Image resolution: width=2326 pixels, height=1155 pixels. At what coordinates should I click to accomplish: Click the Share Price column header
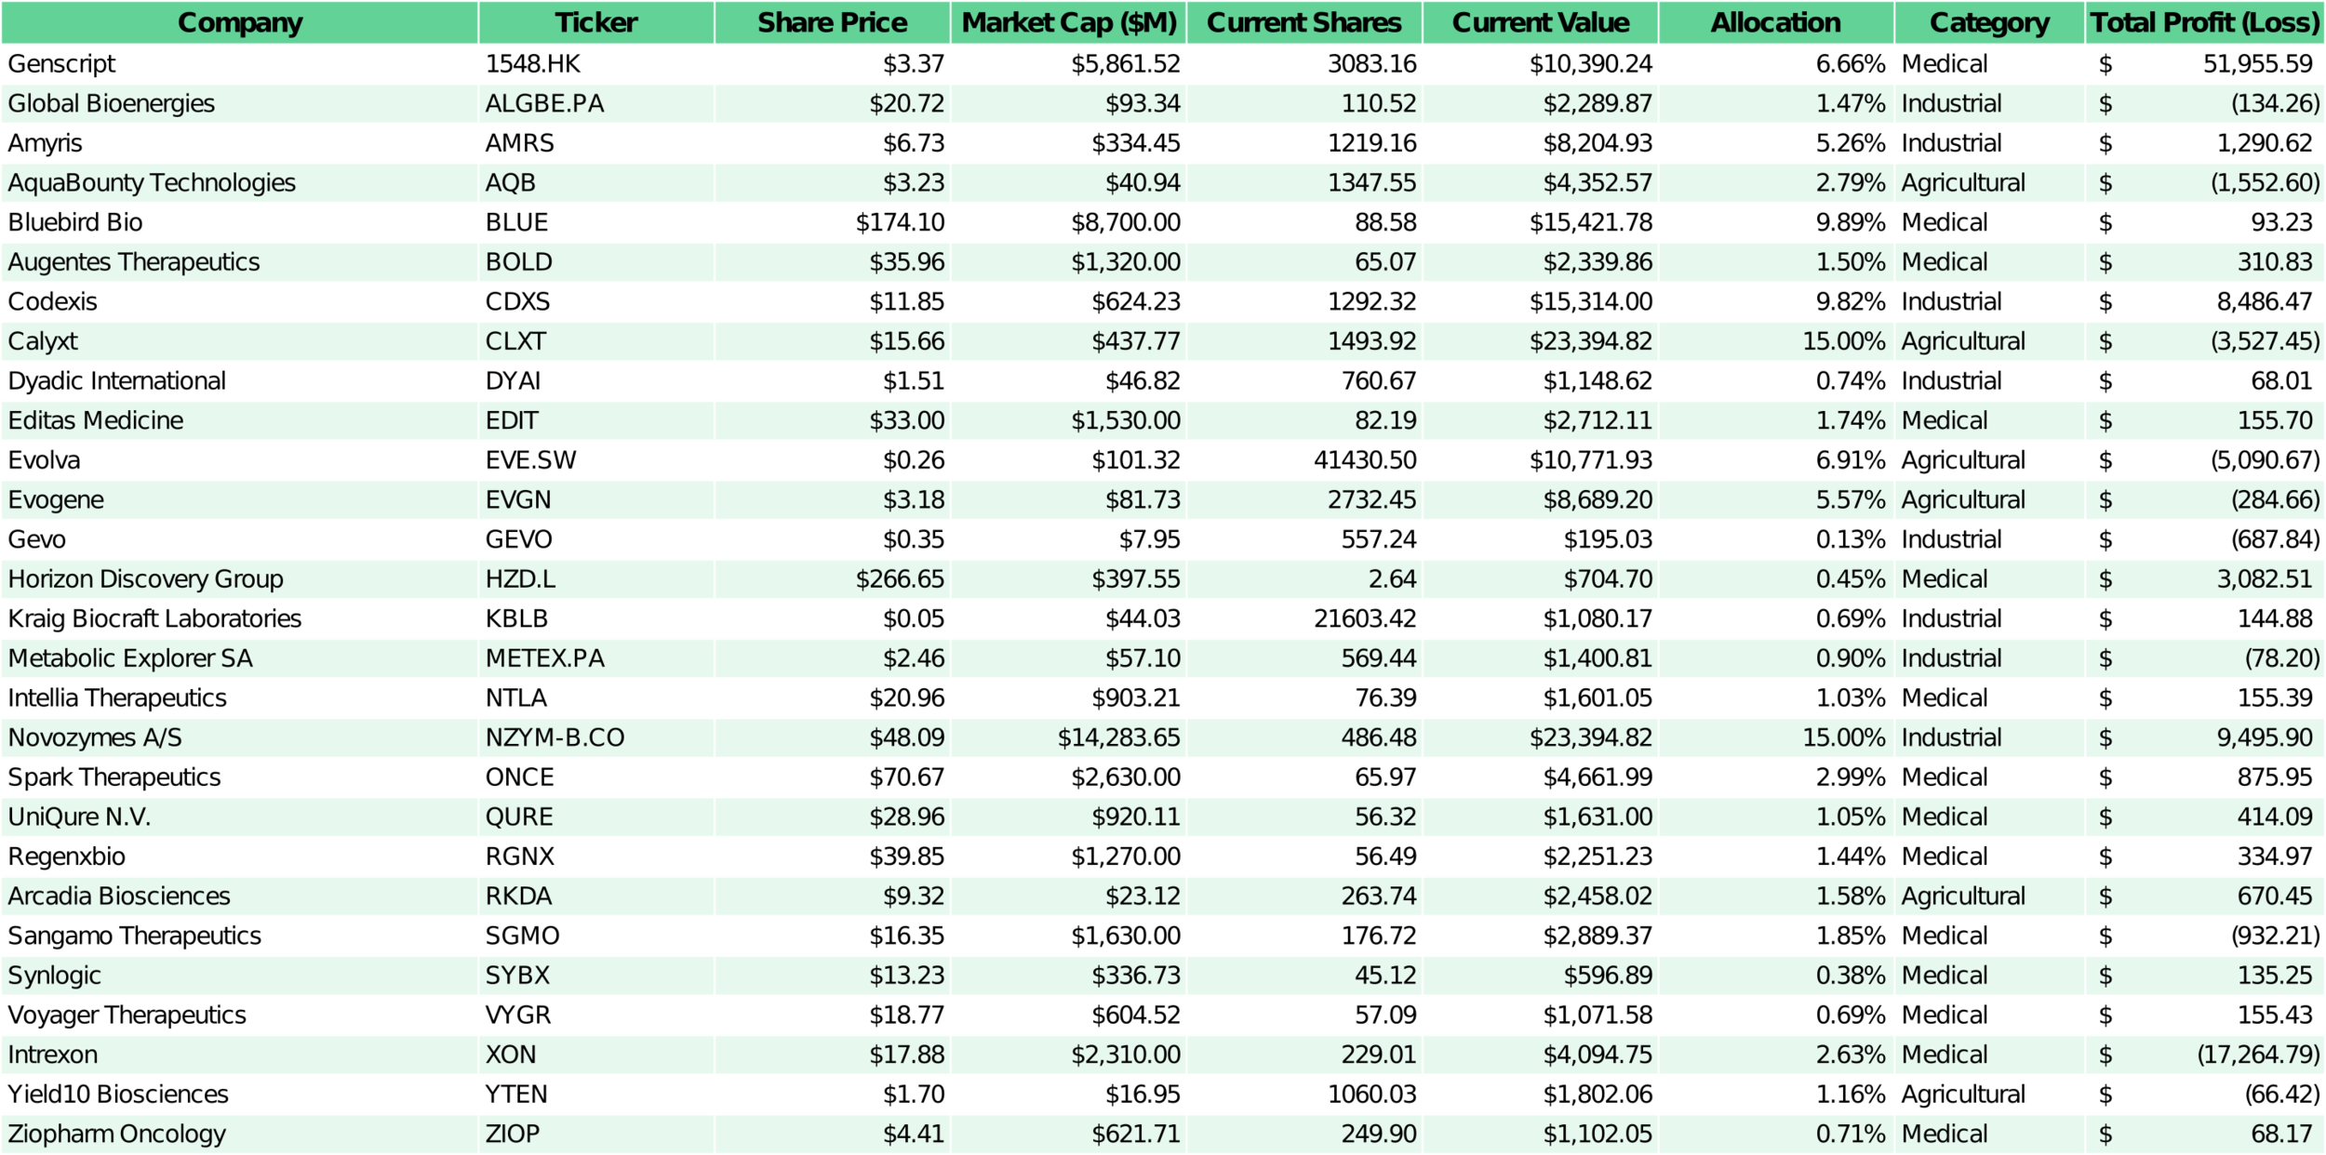tap(833, 22)
